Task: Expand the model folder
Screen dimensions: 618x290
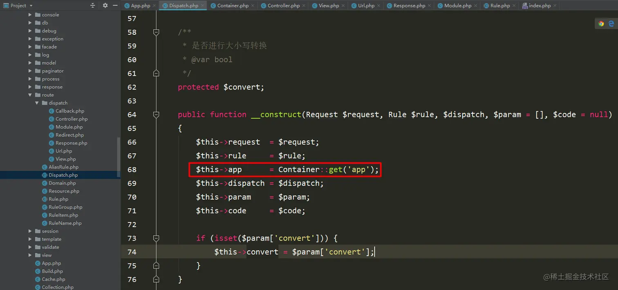Action: [30, 63]
